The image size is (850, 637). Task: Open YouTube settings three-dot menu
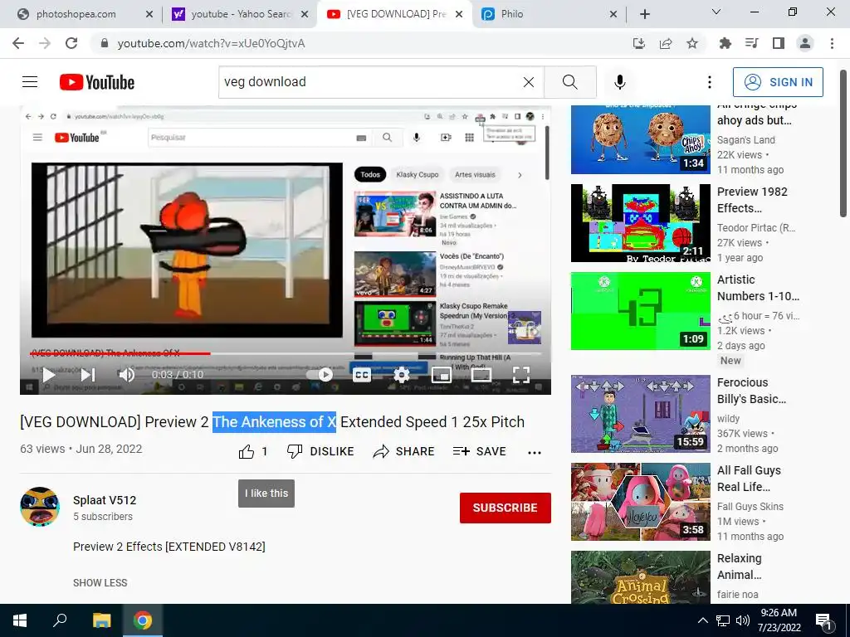709,82
